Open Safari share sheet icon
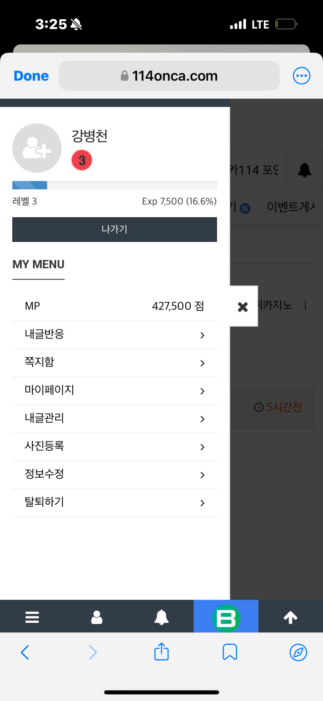 [161, 651]
